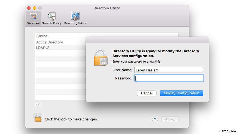
Task: Select LDAPv3 service row
Action: 43,48
